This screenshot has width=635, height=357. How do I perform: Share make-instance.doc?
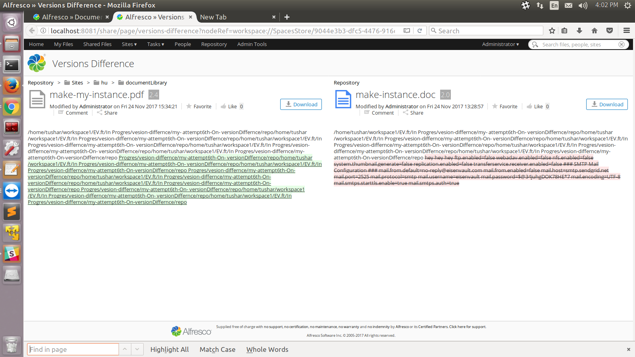pos(413,113)
